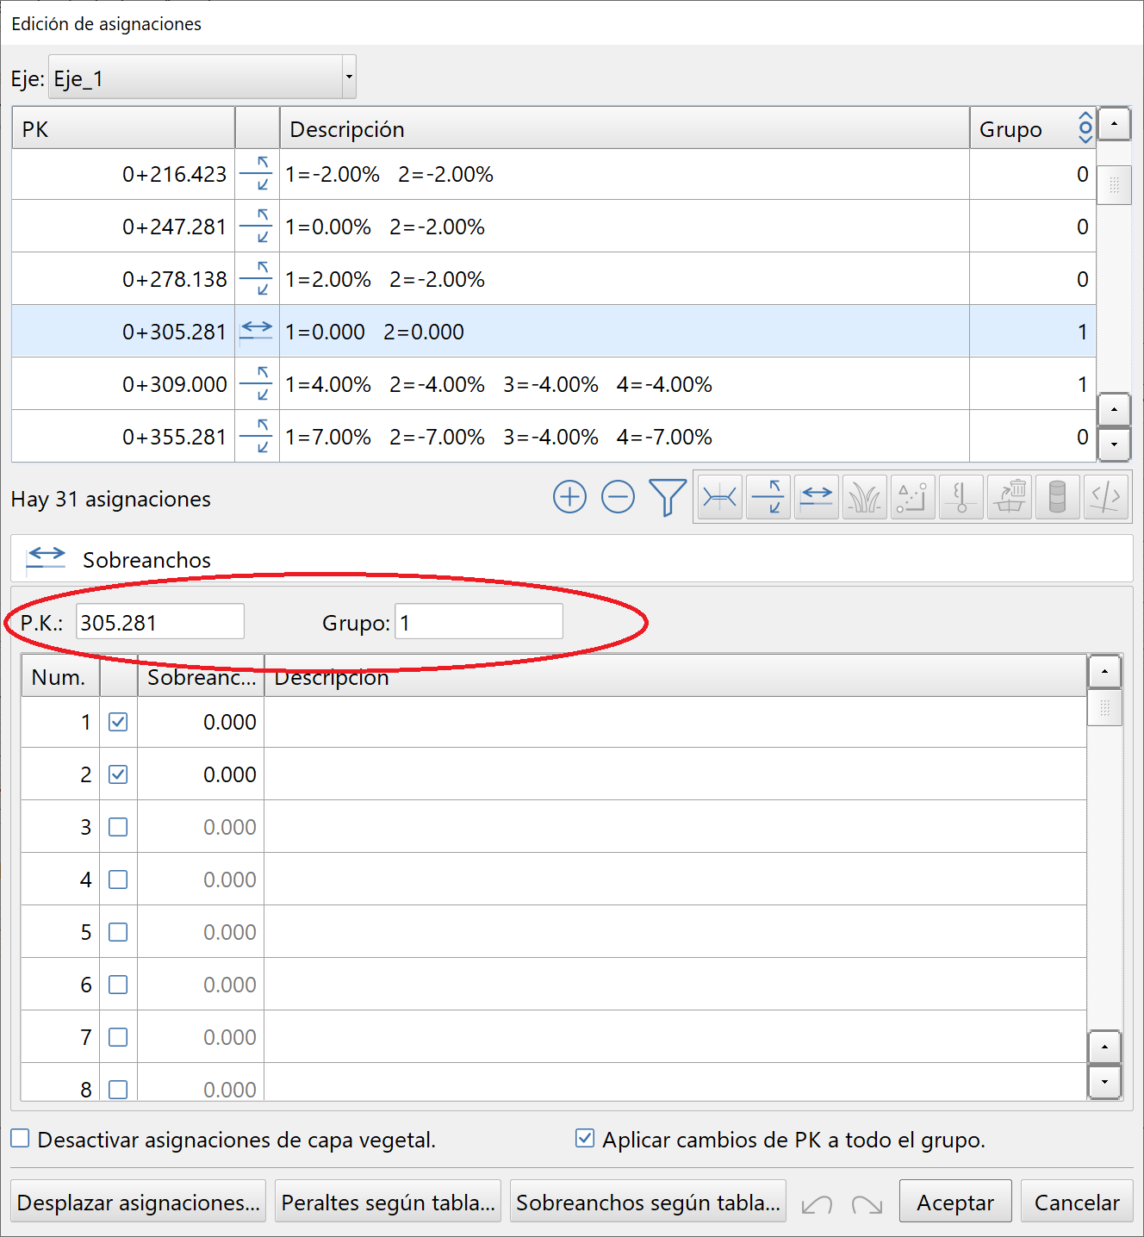
Task: Enable 'Desactivar asignaciones de capa vegetal'
Action: pos(21,1139)
